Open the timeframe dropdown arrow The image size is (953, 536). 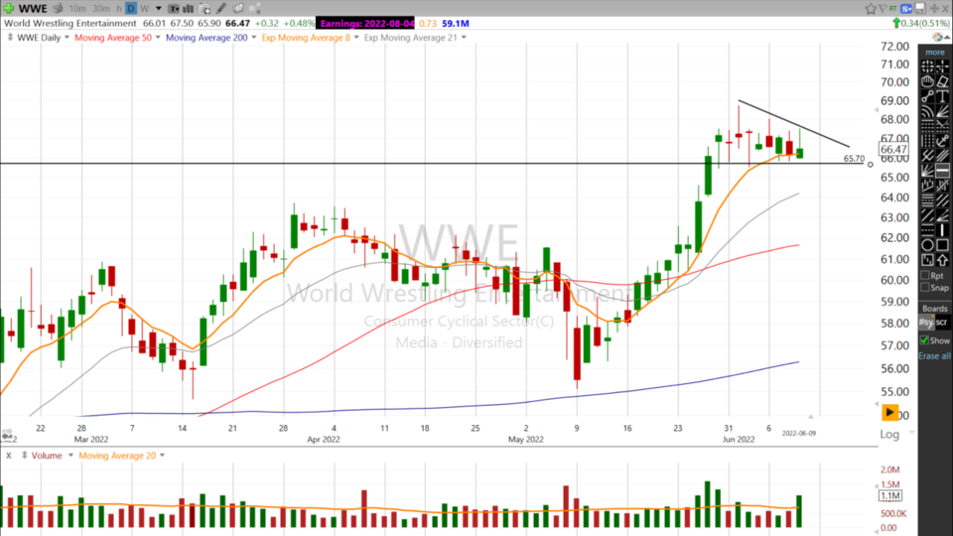159,9
